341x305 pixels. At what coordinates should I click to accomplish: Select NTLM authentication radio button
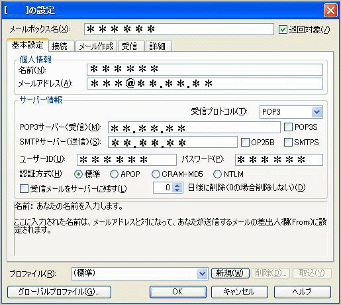coord(217,174)
